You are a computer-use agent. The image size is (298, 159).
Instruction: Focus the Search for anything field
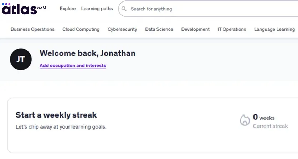208,9
